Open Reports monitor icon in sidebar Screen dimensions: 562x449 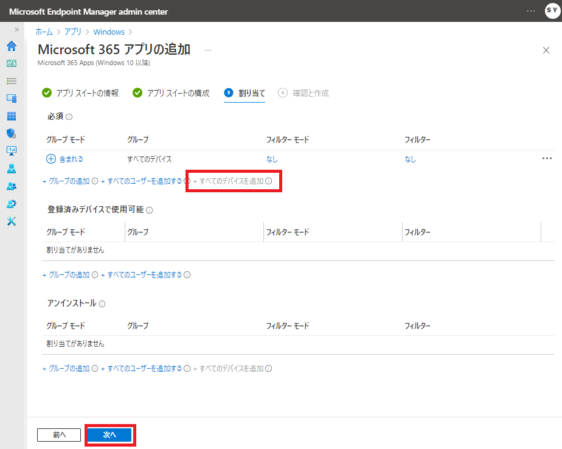click(x=12, y=151)
